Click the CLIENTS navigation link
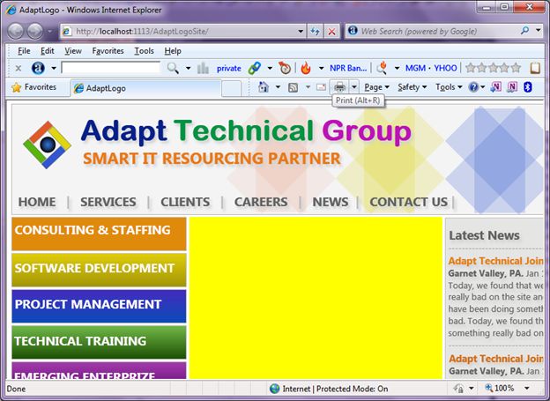The height and width of the screenshot is (401, 550). pyautogui.click(x=185, y=202)
